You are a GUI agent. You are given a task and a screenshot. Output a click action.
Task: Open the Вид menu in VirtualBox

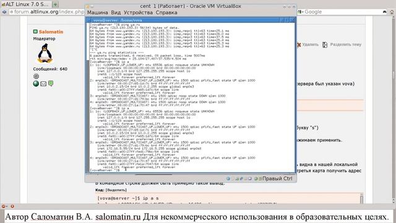(x=116, y=12)
